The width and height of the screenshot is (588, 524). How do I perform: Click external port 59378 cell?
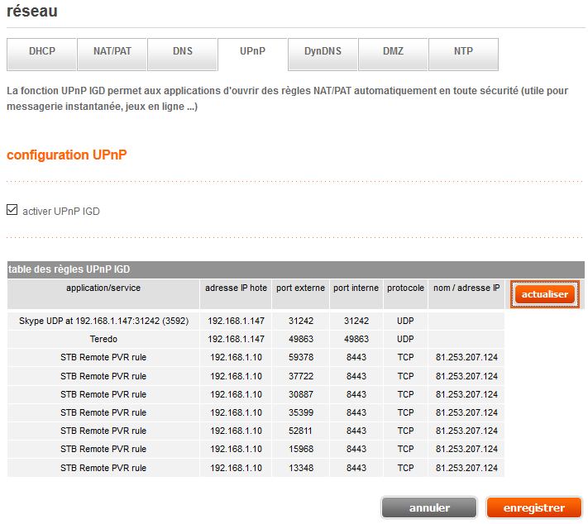coord(300,357)
